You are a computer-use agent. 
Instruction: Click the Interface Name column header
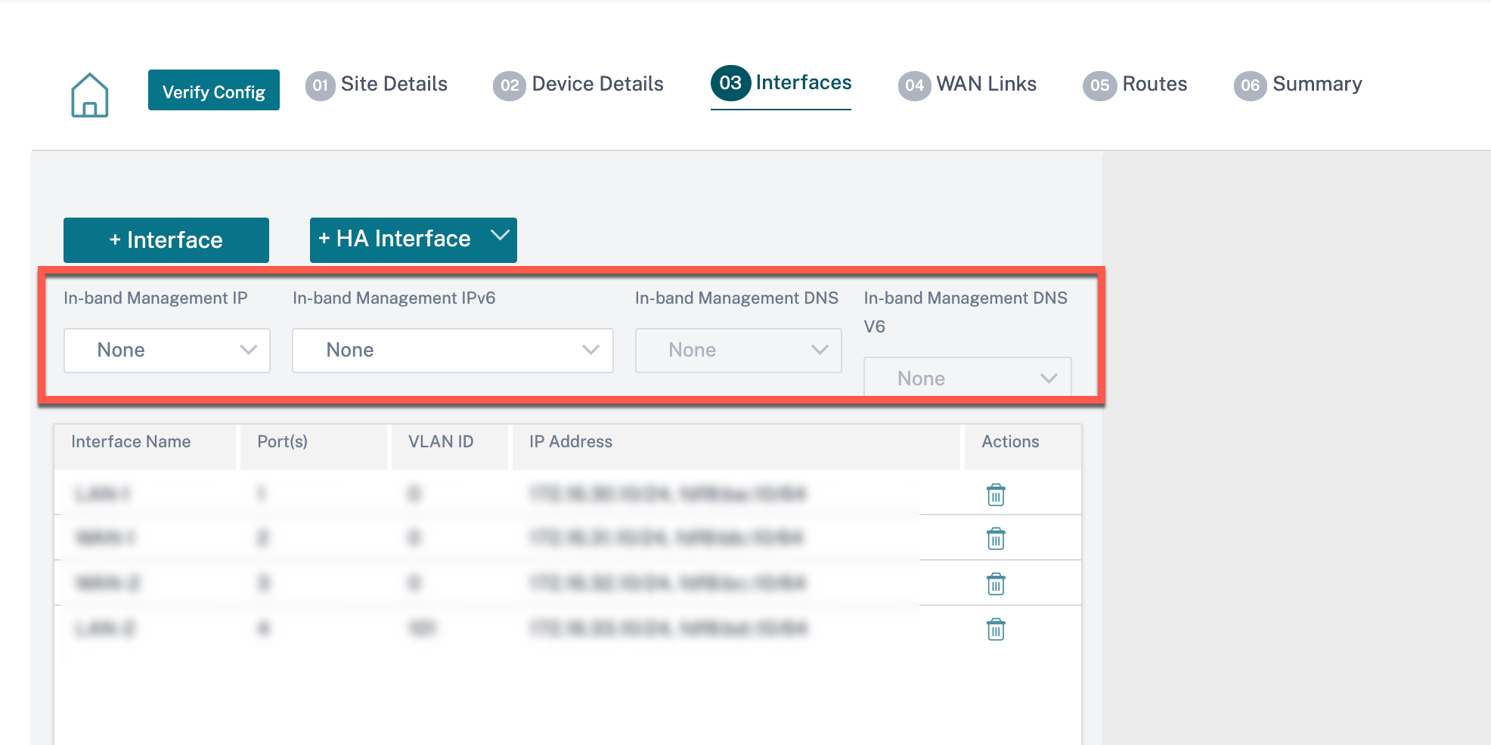click(x=145, y=447)
